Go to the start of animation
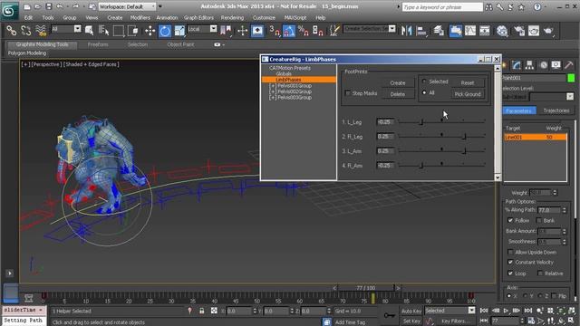This screenshot has height=326, width=580. pos(484,311)
